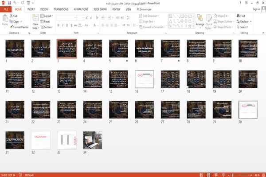Click the Reading View icon in status bar

point(216,175)
